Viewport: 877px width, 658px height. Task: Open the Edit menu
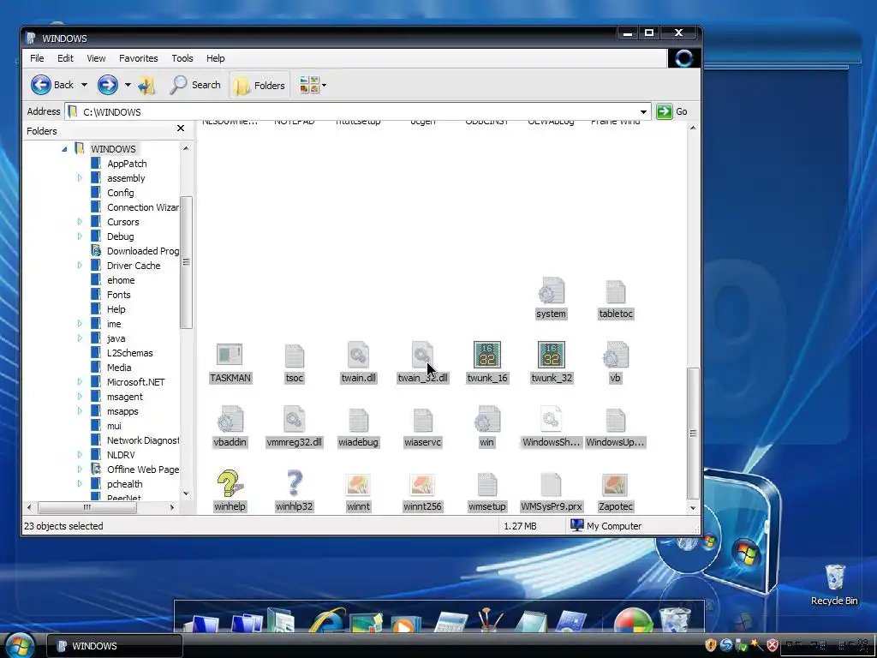(65, 58)
